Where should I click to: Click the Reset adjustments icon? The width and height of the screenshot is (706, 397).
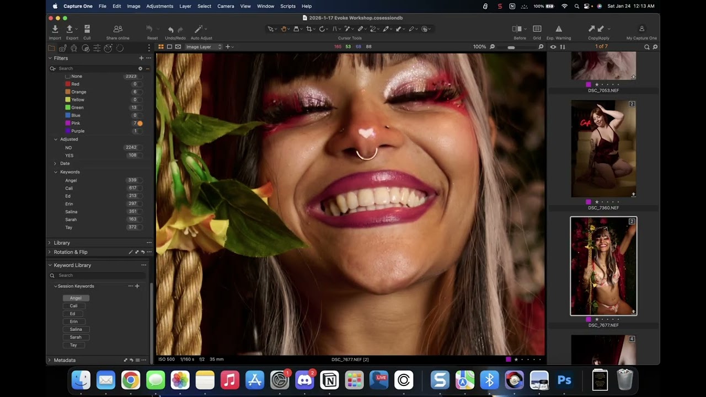pos(149,29)
